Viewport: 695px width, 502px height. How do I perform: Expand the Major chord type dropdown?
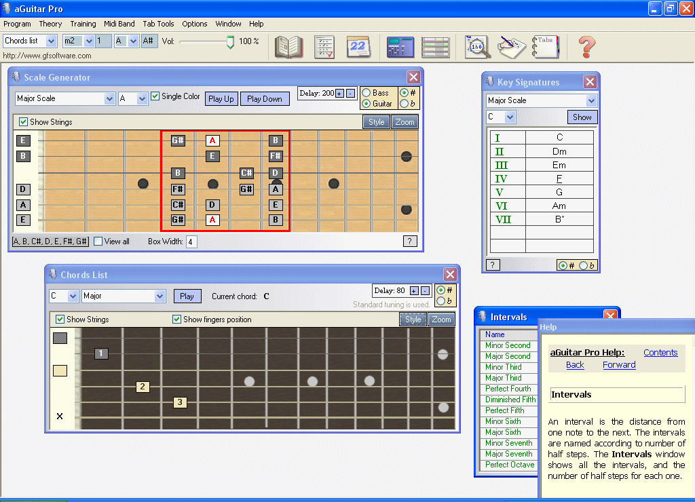pyautogui.click(x=159, y=296)
